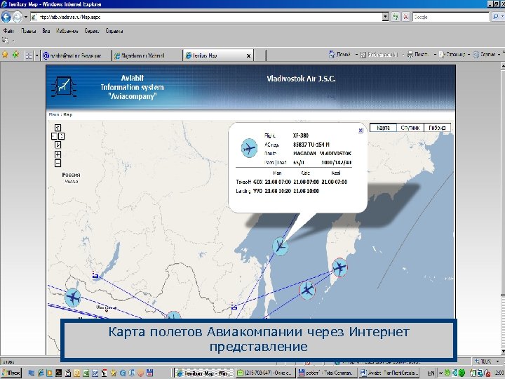Click the aircraft text 85837 TU-154 M

click(311, 145)
